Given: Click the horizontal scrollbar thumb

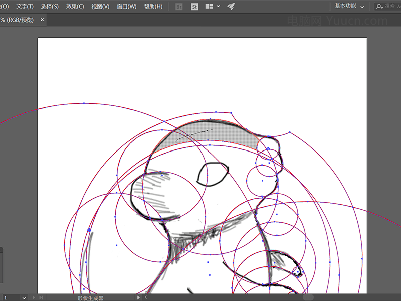Looking at the screenshot, I should [308, 297].
